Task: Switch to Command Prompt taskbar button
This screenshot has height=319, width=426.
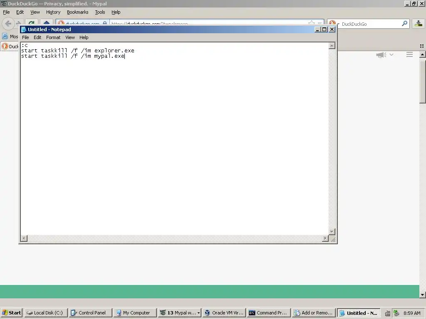Action: [x=269, y=313]
